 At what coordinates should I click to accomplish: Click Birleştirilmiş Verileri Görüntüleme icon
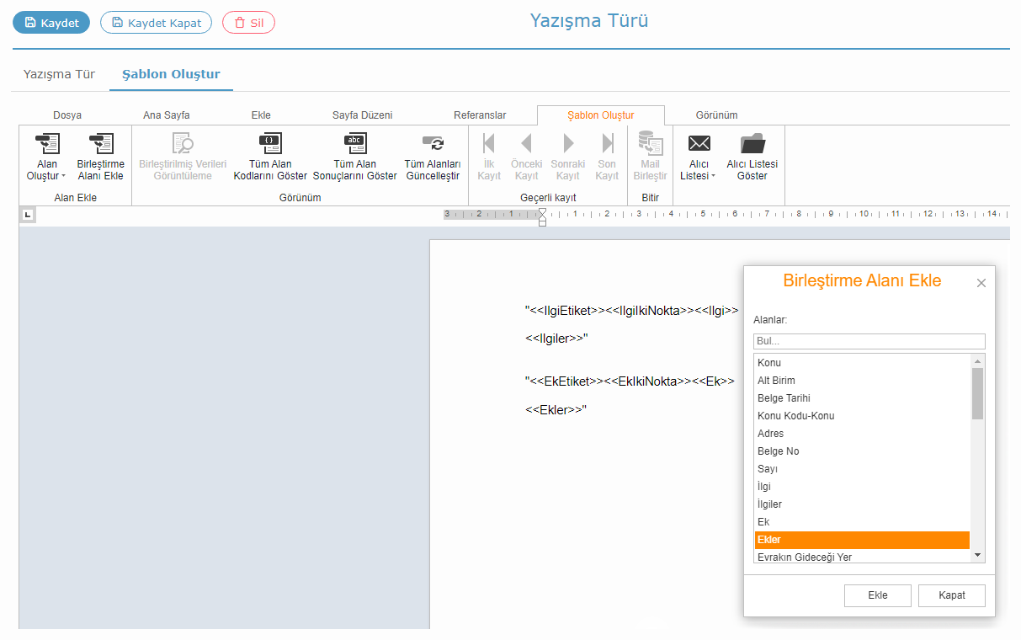183,144
